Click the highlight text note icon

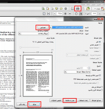point(57,9)
